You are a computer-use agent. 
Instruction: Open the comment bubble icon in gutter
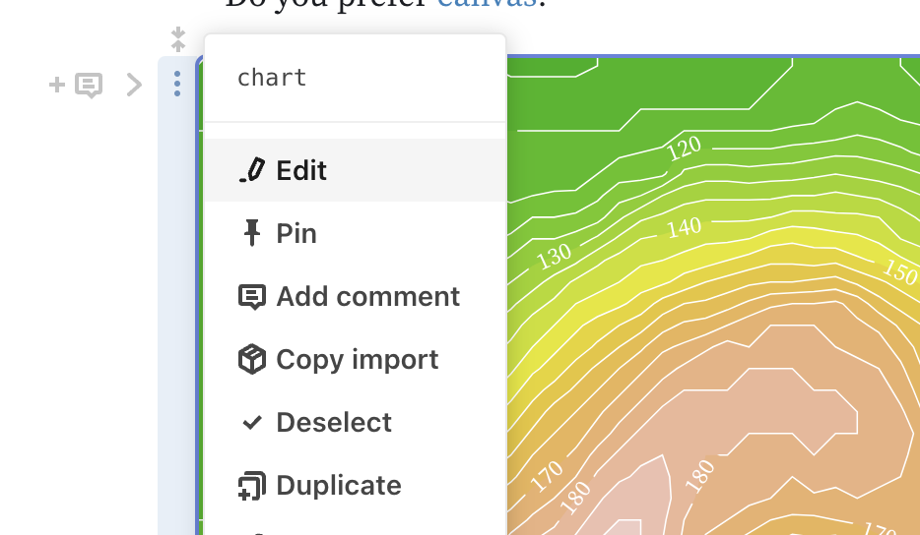click(x=89, y=86)
